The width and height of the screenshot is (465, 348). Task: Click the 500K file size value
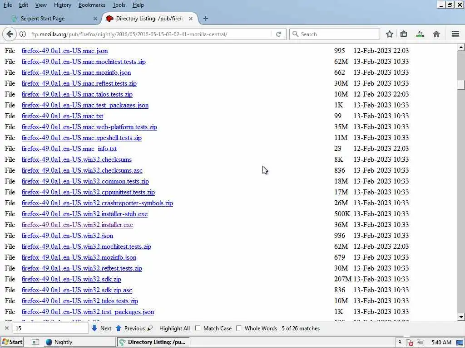coord(342,214)
